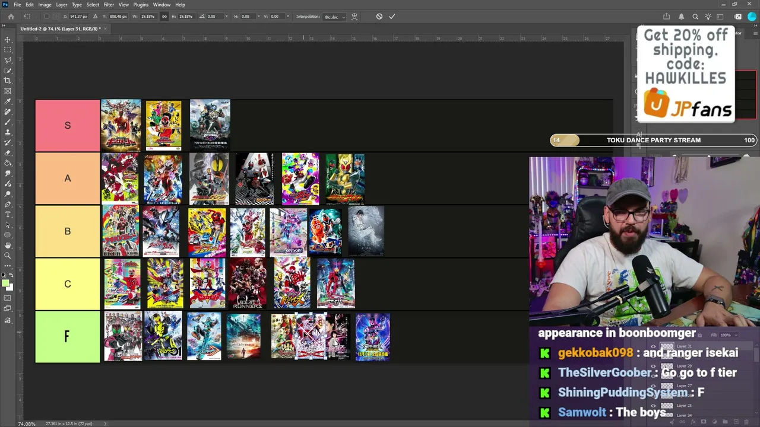Open the Layer menu
This screenshot has height=427, width=760.
pos(62,5)
